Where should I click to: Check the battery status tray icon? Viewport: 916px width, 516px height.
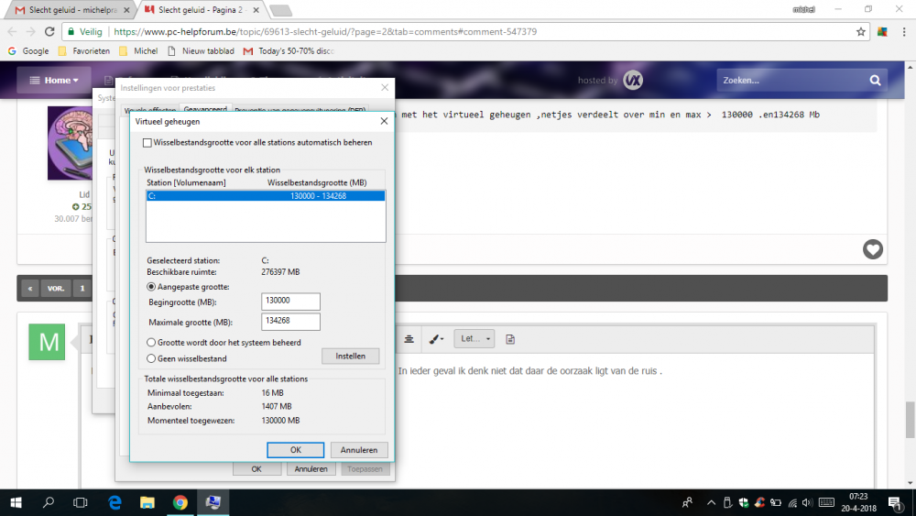776,502
